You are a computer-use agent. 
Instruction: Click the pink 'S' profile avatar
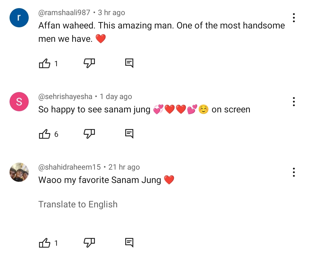19,102
